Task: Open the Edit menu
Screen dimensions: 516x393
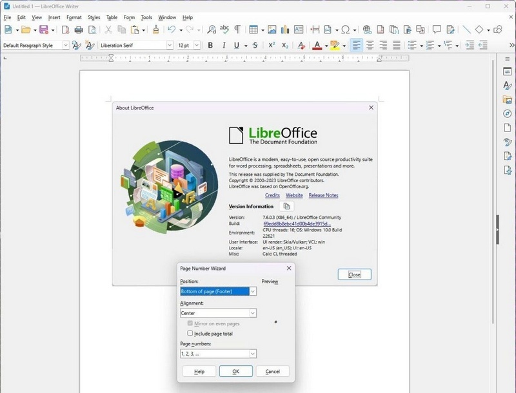Action: [x=21, y=17]
